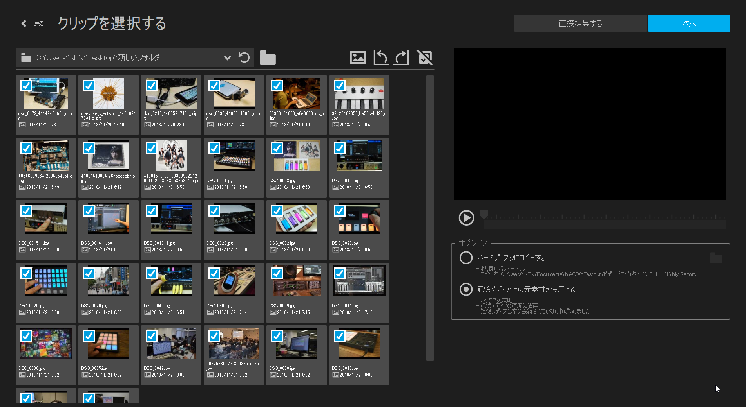Select the DSC_0026.jpg thumbnail
746x407 pixels.
coord(109,281)
